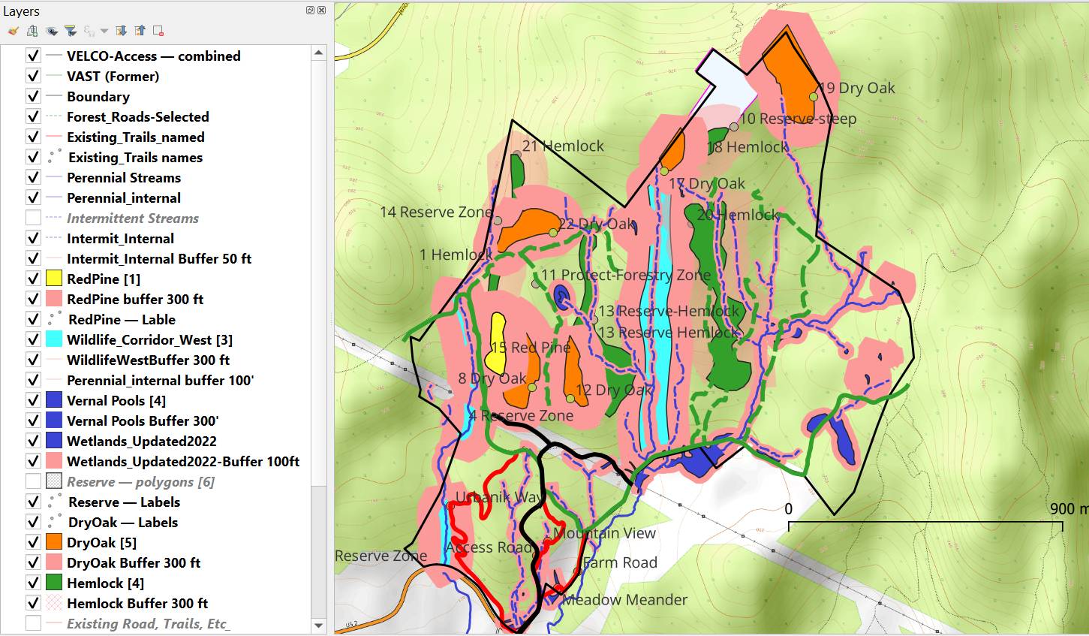Hide the Vernal Pools [4] layer

tap(33, 400)
